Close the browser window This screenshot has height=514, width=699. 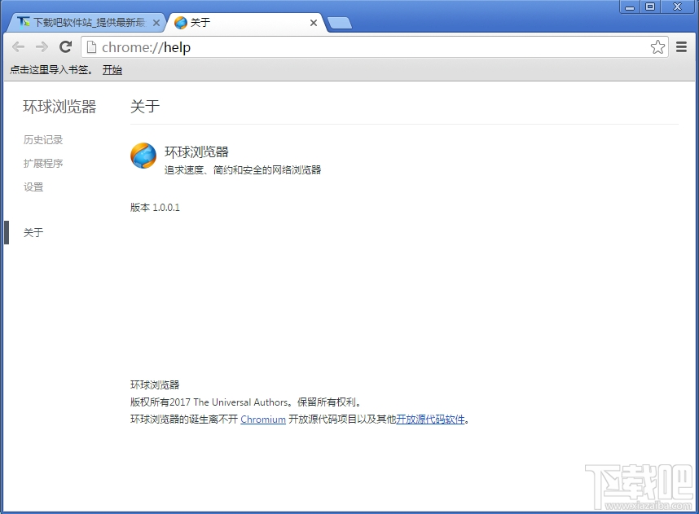(x=678, y=7)
